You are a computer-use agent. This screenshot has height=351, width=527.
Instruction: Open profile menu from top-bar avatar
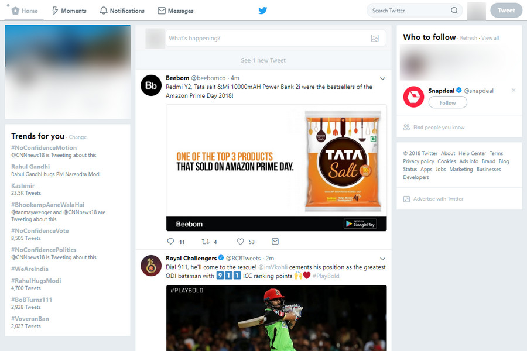tap(477, 11)
